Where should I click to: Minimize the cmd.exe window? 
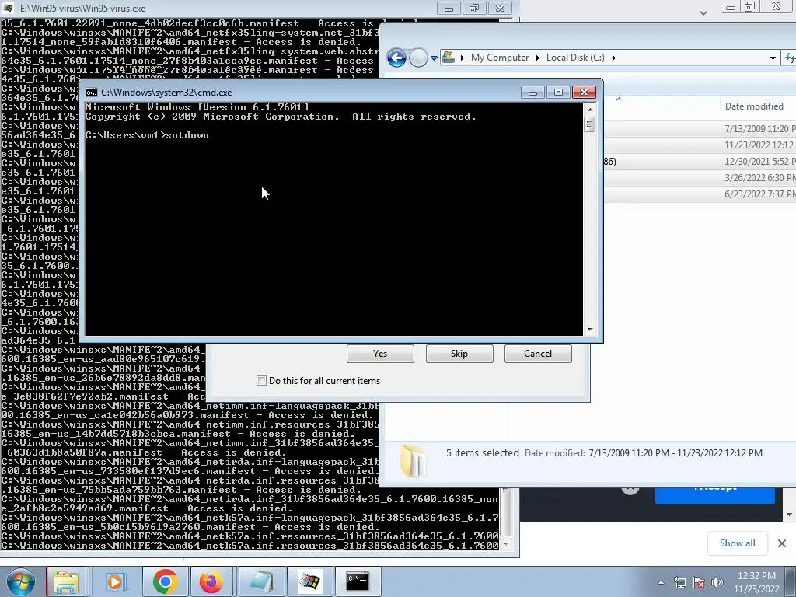pyautogui.click(x=532, y=92)
